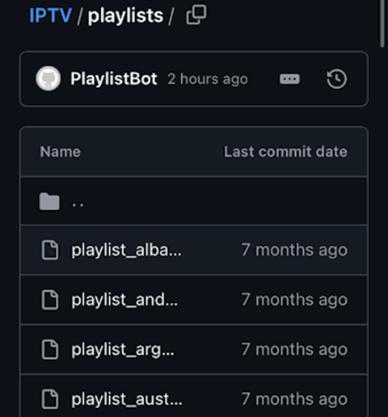Open the playlist_alba... file
The height and width of the screenshot is (417, 388).
126,251
